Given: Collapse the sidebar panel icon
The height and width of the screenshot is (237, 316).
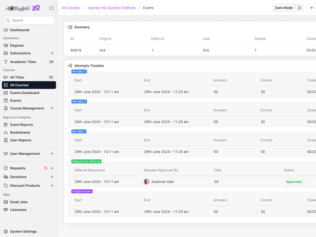Looking at the screenshot, I should tap(52, 8).
